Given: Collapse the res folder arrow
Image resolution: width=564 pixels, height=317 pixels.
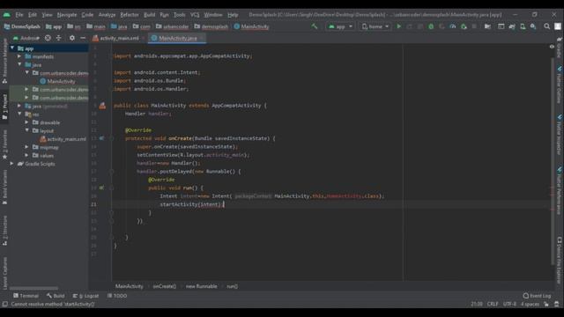Looking at the screenshot, I should (x=19, y=114).
